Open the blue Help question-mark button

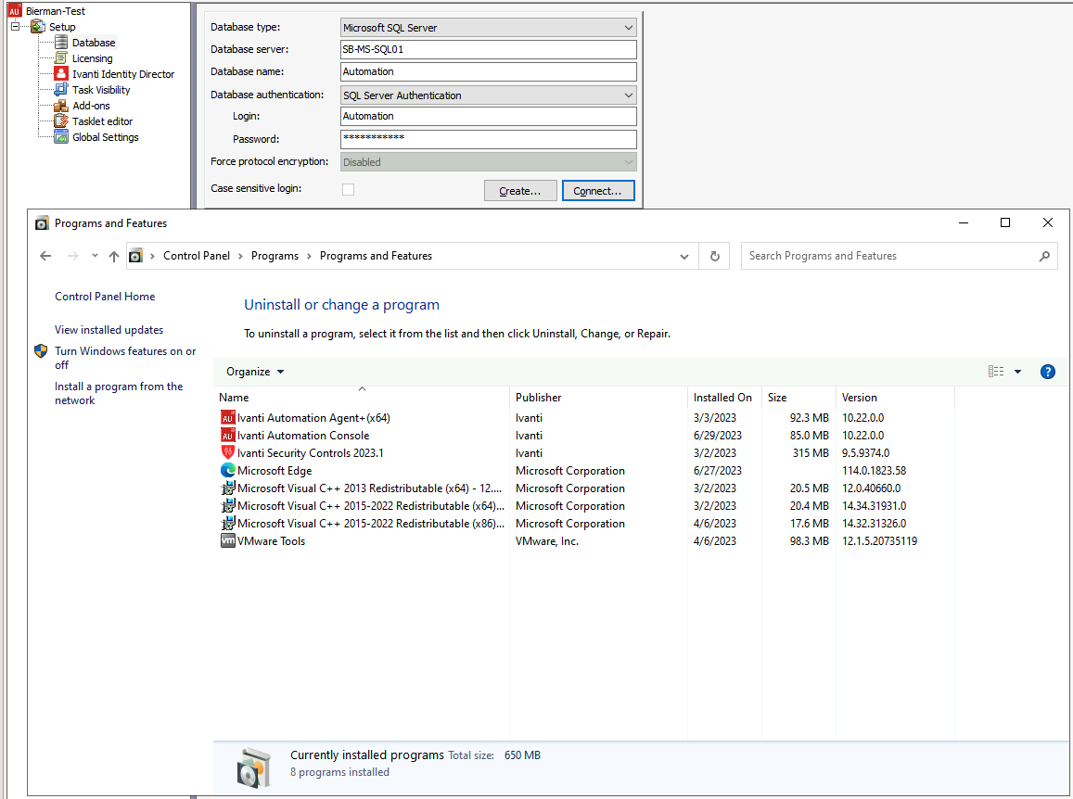(1047, 372)
